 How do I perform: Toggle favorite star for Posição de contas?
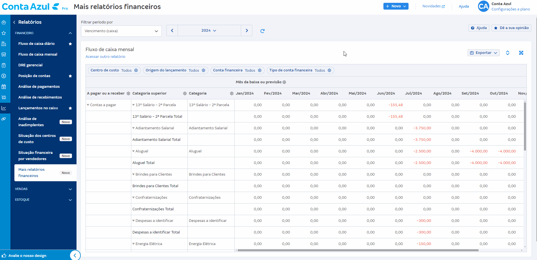point(70,76)
